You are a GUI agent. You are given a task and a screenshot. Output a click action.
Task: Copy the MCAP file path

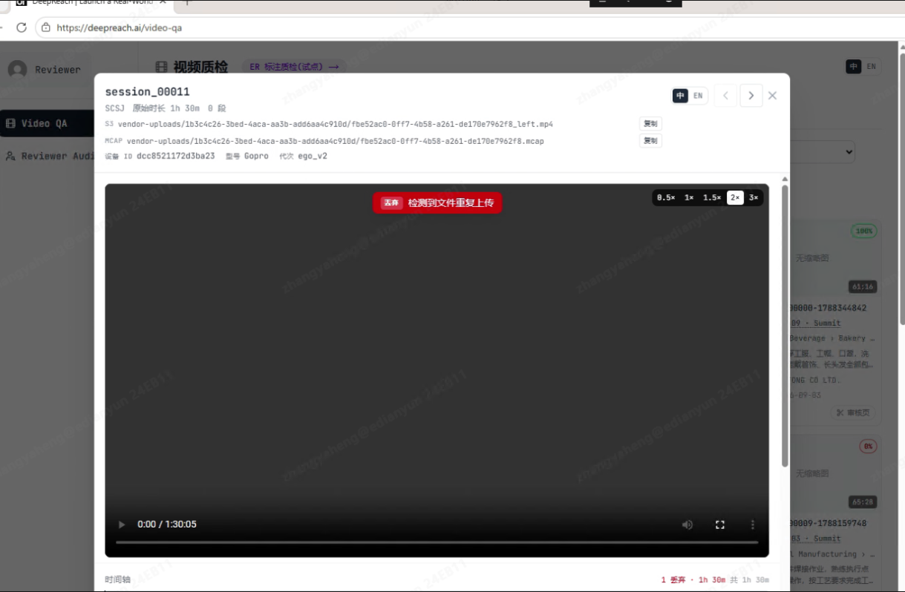point(650,141)
